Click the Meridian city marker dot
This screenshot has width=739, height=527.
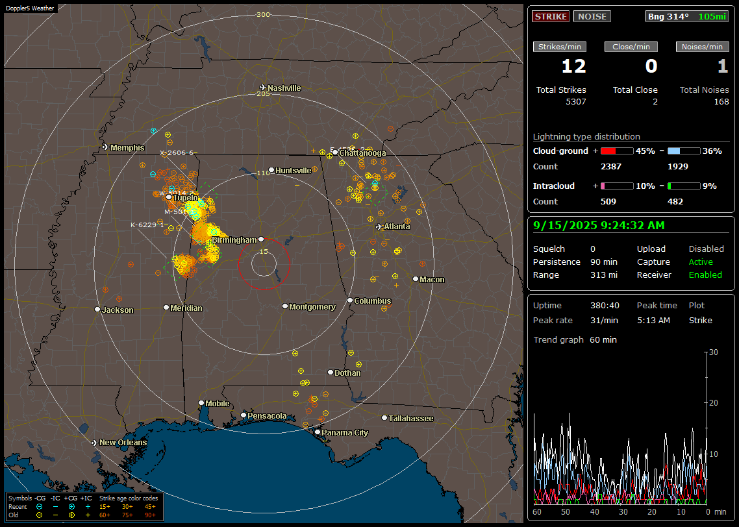[166, 308]
